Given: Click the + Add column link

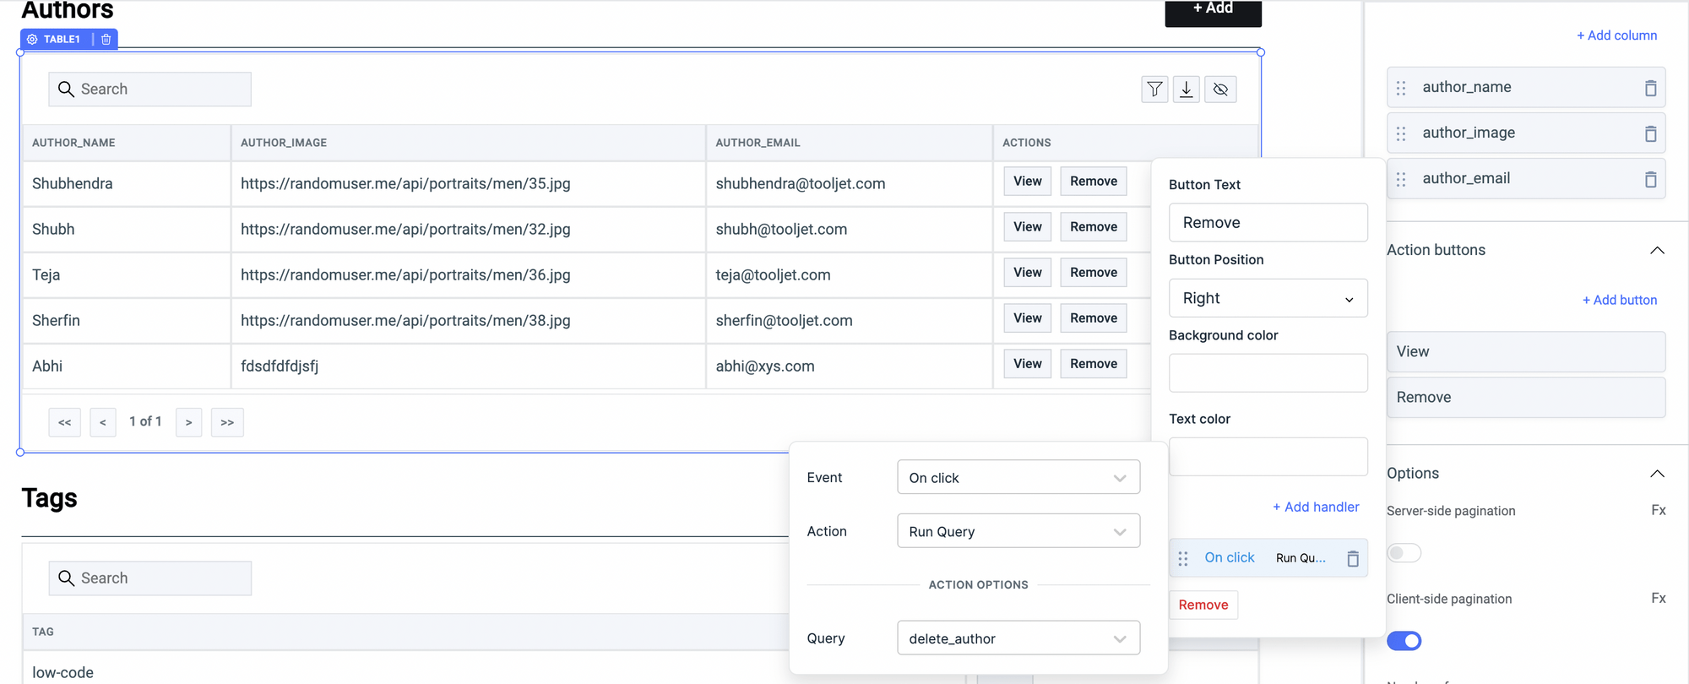Looking at the screenshot, I should (1616, 35).
